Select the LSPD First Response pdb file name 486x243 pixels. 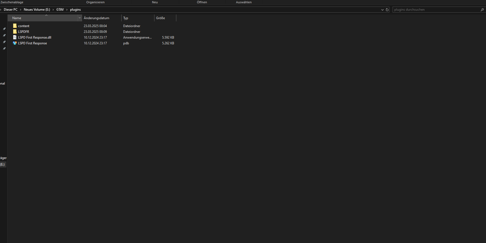pos(32,43)
